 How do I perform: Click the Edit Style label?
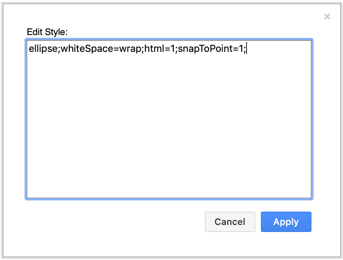(47, 32)
